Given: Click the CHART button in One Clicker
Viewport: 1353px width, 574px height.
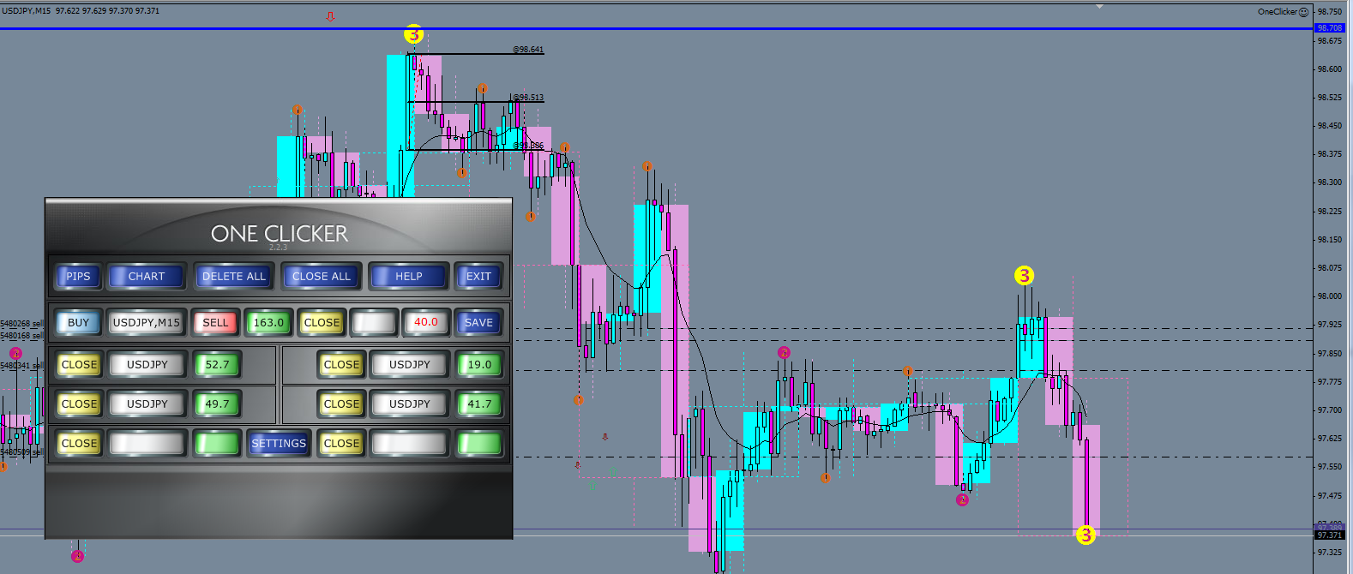Looking at the screenshot, I should [146, 276].
